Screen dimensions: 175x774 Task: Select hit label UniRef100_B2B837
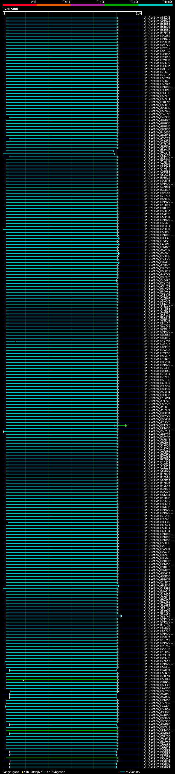coord(157,229)
